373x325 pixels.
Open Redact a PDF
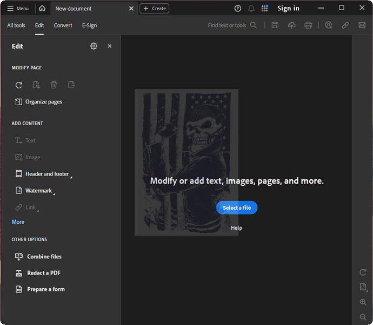[38, 273]
